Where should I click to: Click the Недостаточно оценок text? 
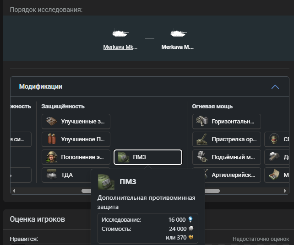pyautogui.click(x=261, y=239)
